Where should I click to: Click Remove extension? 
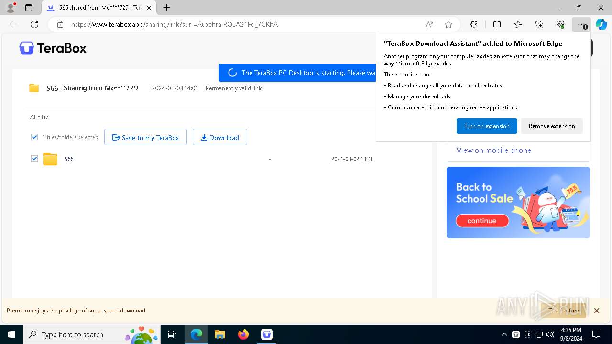coord(552,126)
